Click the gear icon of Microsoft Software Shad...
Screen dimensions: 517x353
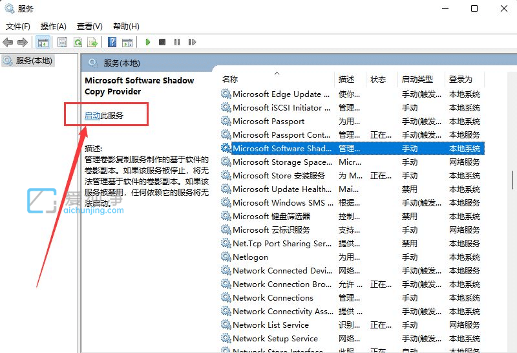[x=226, y=148]
